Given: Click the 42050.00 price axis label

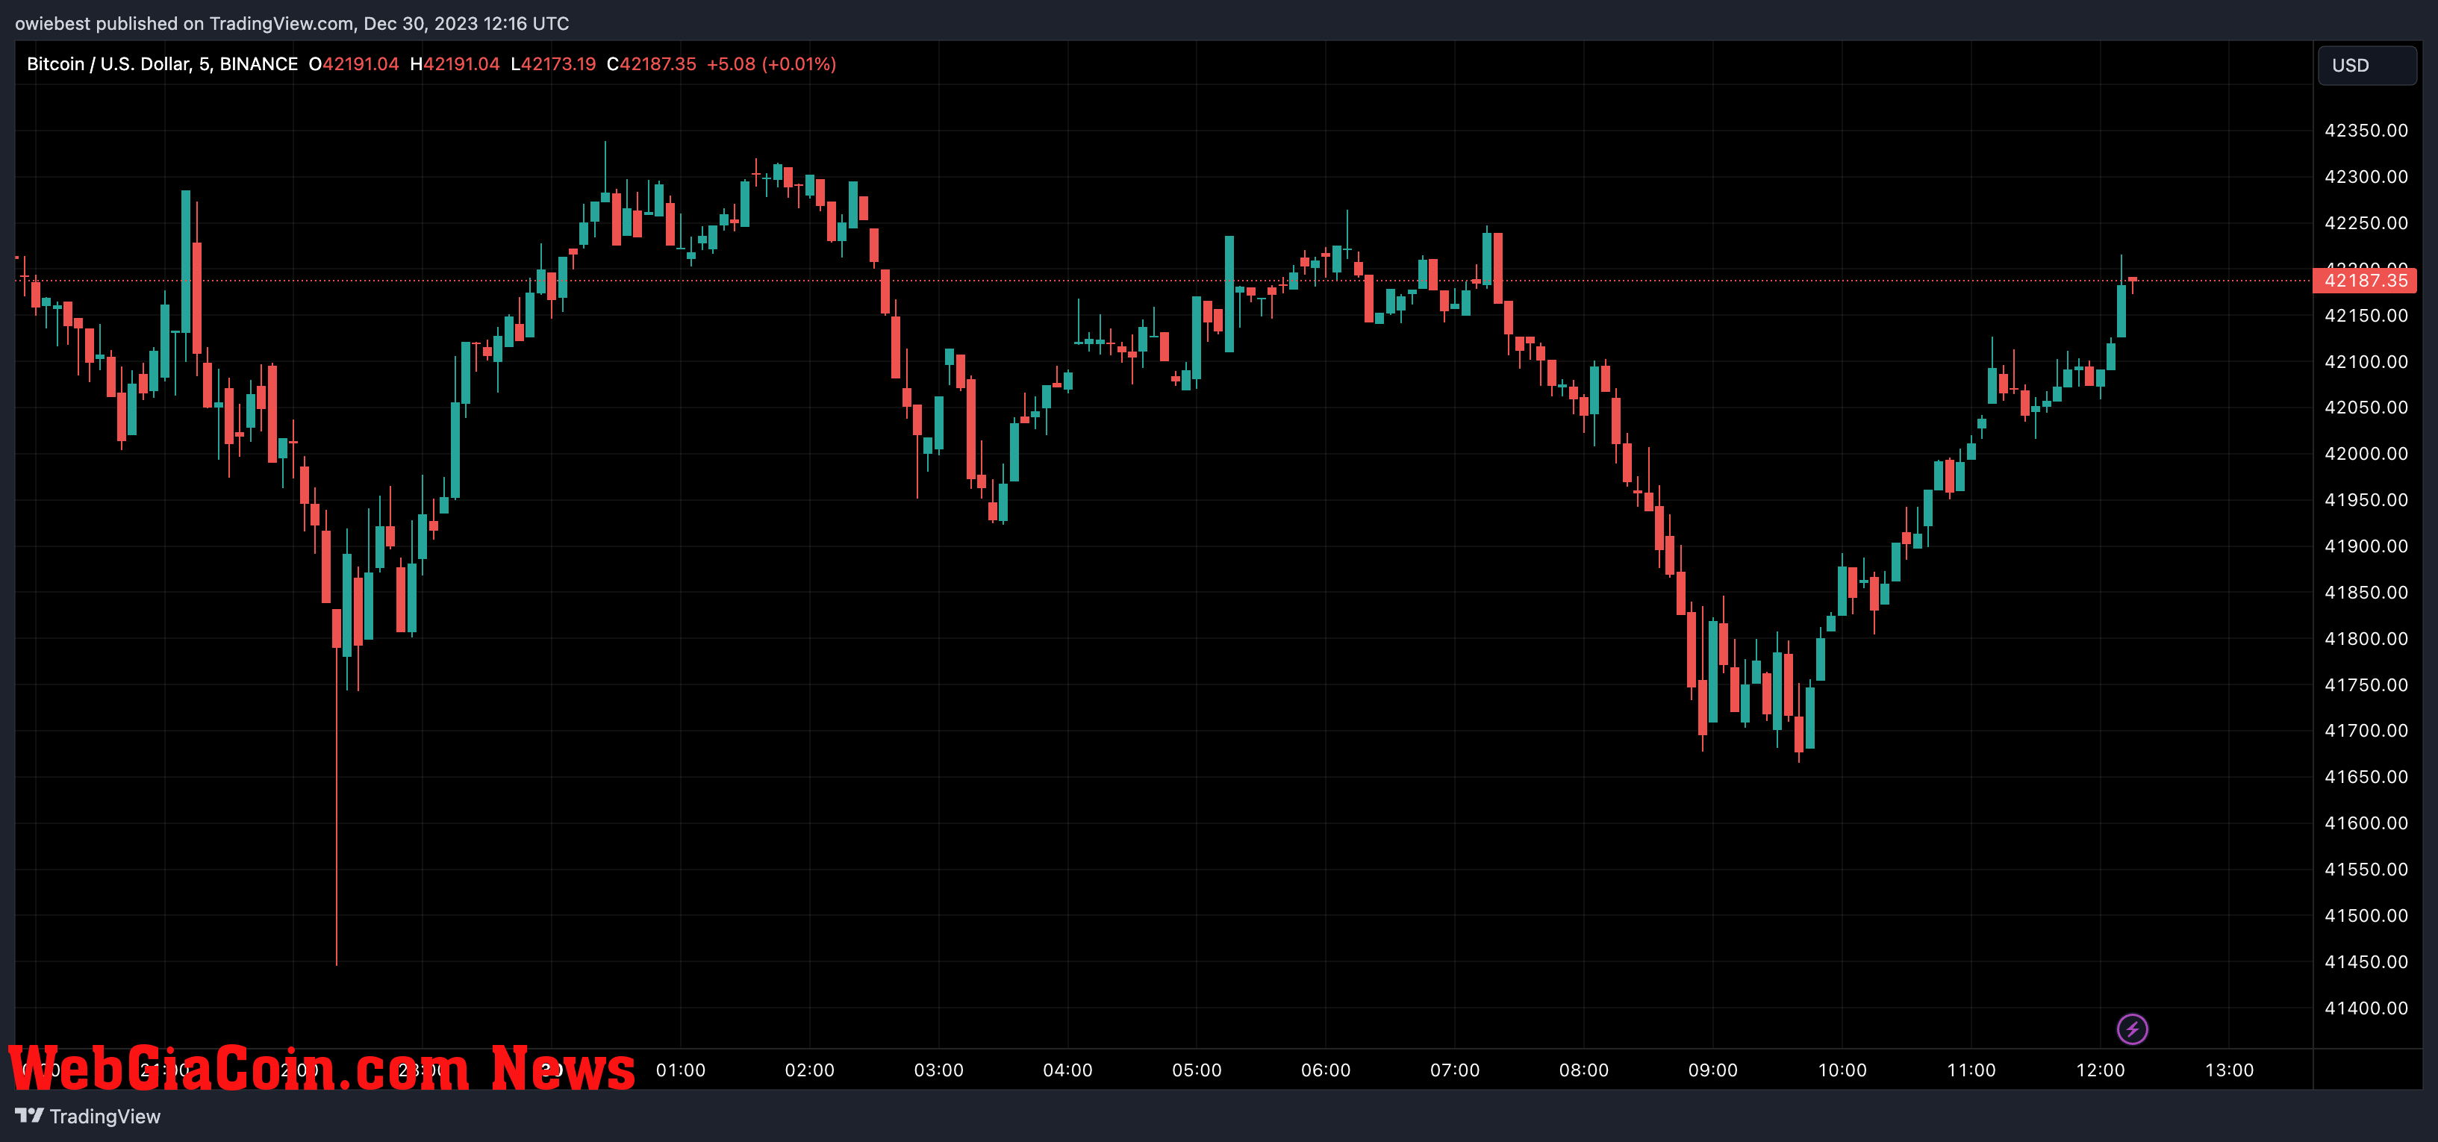Looking at the screenshot, I should [2366, 407].
